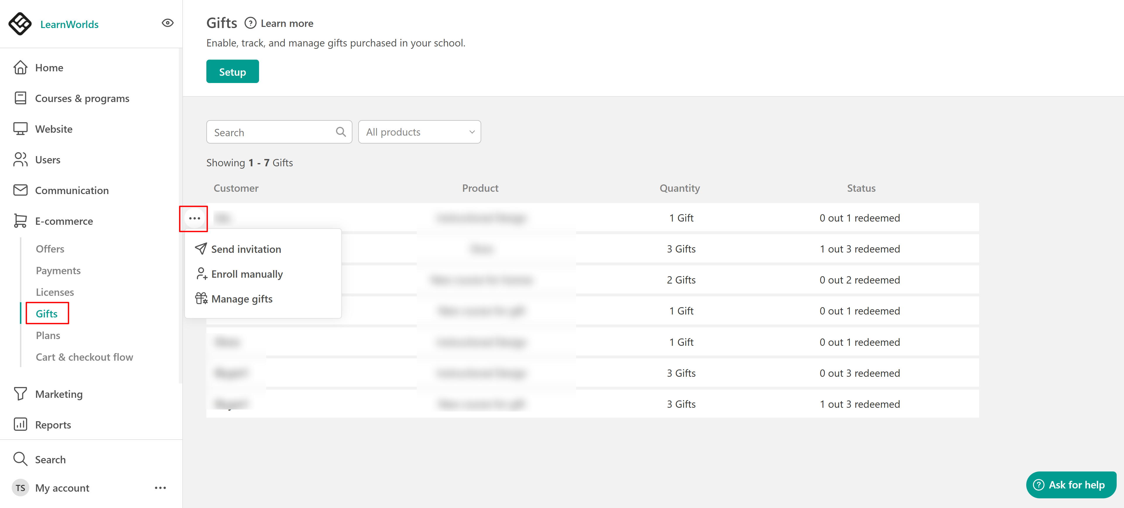Click the LearnWorlds logo icon
1124x508 pixels.
click(x=20, y=23)
